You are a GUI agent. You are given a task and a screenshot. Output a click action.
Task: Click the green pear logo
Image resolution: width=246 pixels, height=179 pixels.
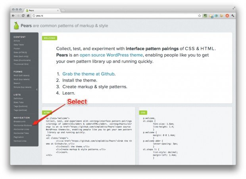coord(16,26)
